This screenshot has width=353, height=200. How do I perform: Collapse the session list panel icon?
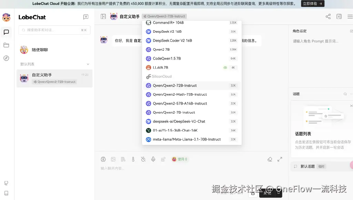coord(103,17)
